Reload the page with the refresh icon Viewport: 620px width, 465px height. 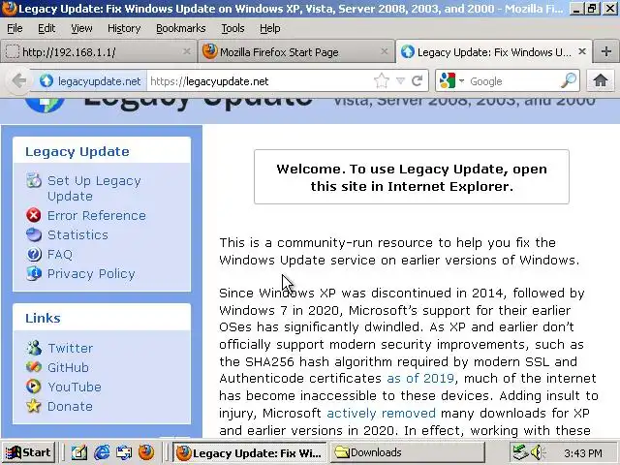(x=418, y=81)
